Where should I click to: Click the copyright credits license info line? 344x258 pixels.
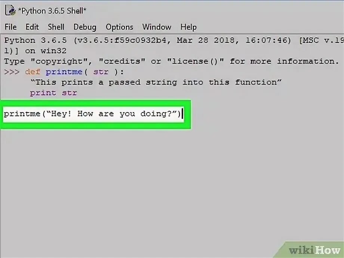pos(171,61)
